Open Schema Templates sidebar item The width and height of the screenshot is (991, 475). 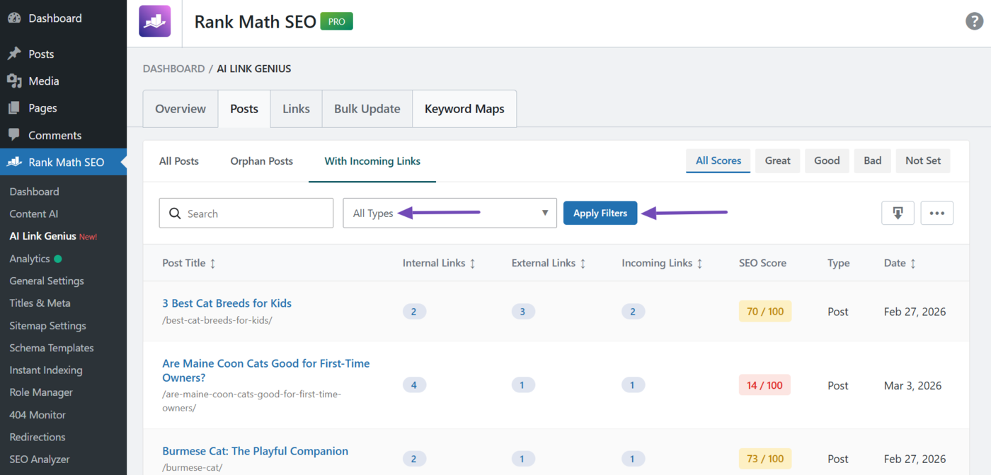click(x=52, y=348)
